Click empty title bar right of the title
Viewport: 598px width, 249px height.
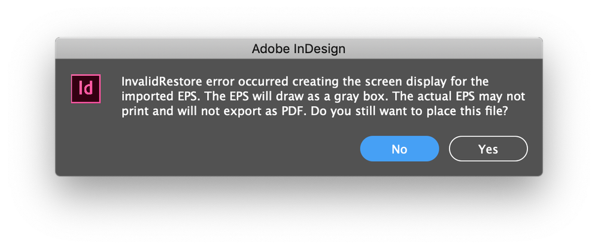click(x=449, y=48)
